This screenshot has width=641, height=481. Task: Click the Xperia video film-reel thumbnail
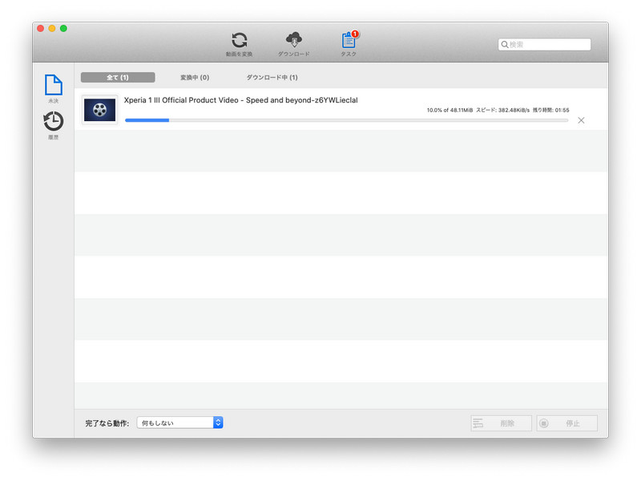(x=99, y=110)
